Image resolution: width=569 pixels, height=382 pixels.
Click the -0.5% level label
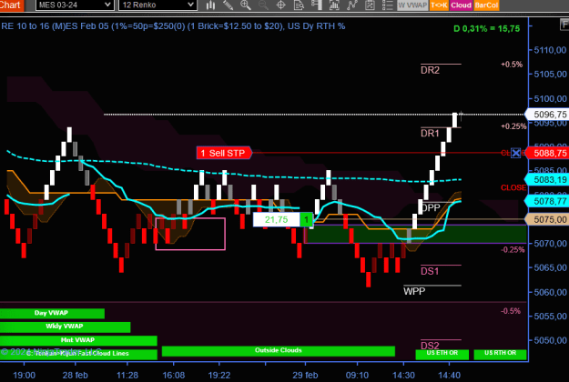point(511,311)
